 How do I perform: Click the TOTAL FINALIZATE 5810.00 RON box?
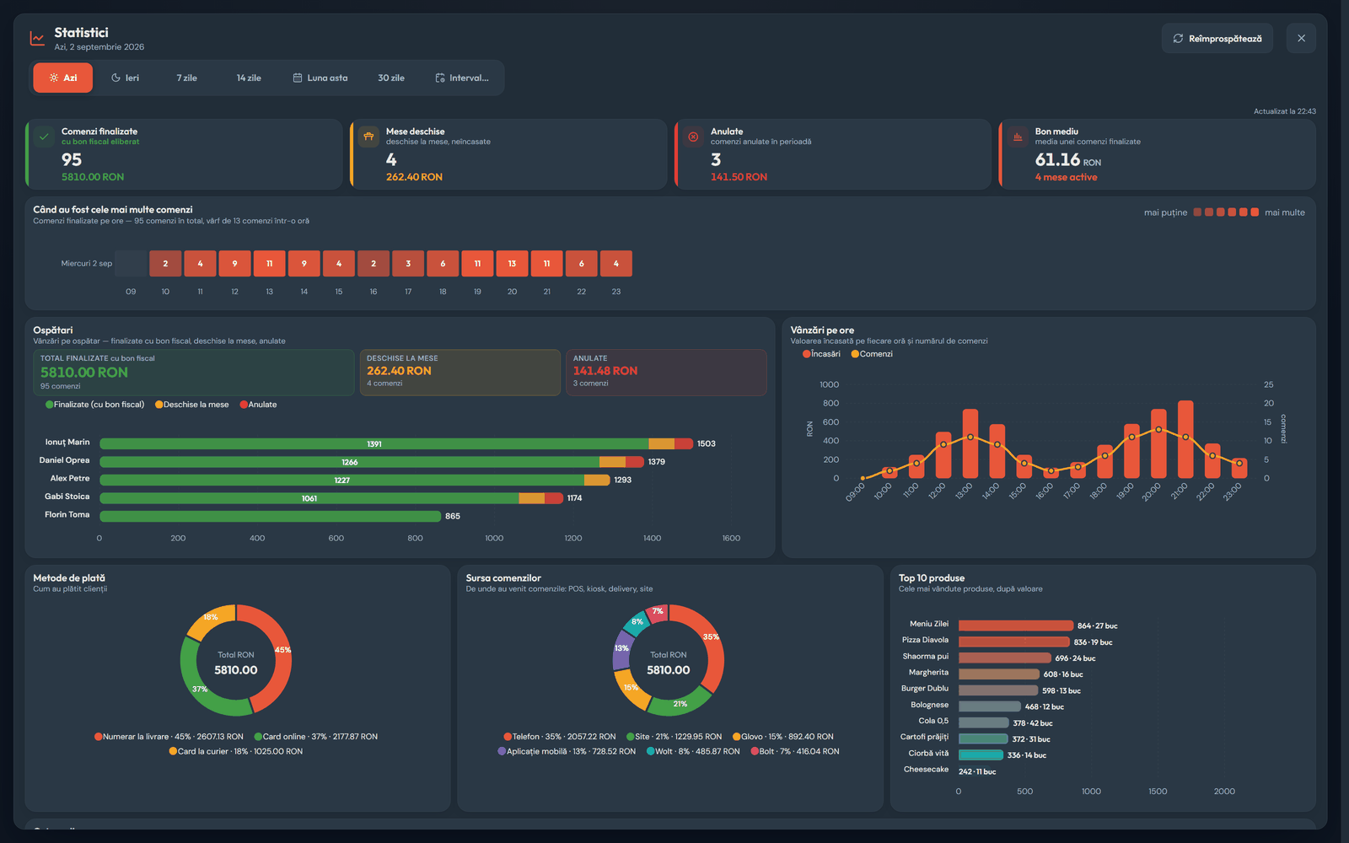tap(194, 373)
